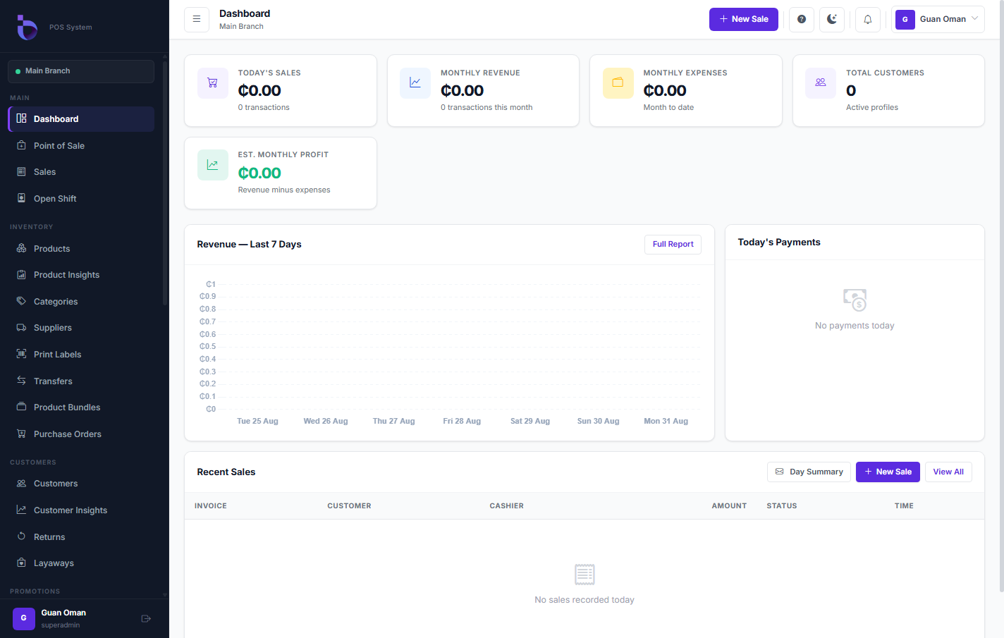Click the Total Customers people icon

point(821,83)
